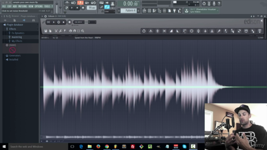This screenshot has height=150, width=267.
Task: Open the EDIT menu
Action: click(x=9, y=7)
